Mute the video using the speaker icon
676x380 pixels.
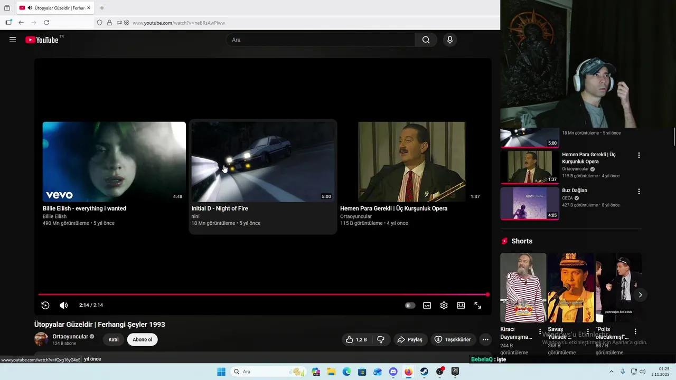coord(64,305)
